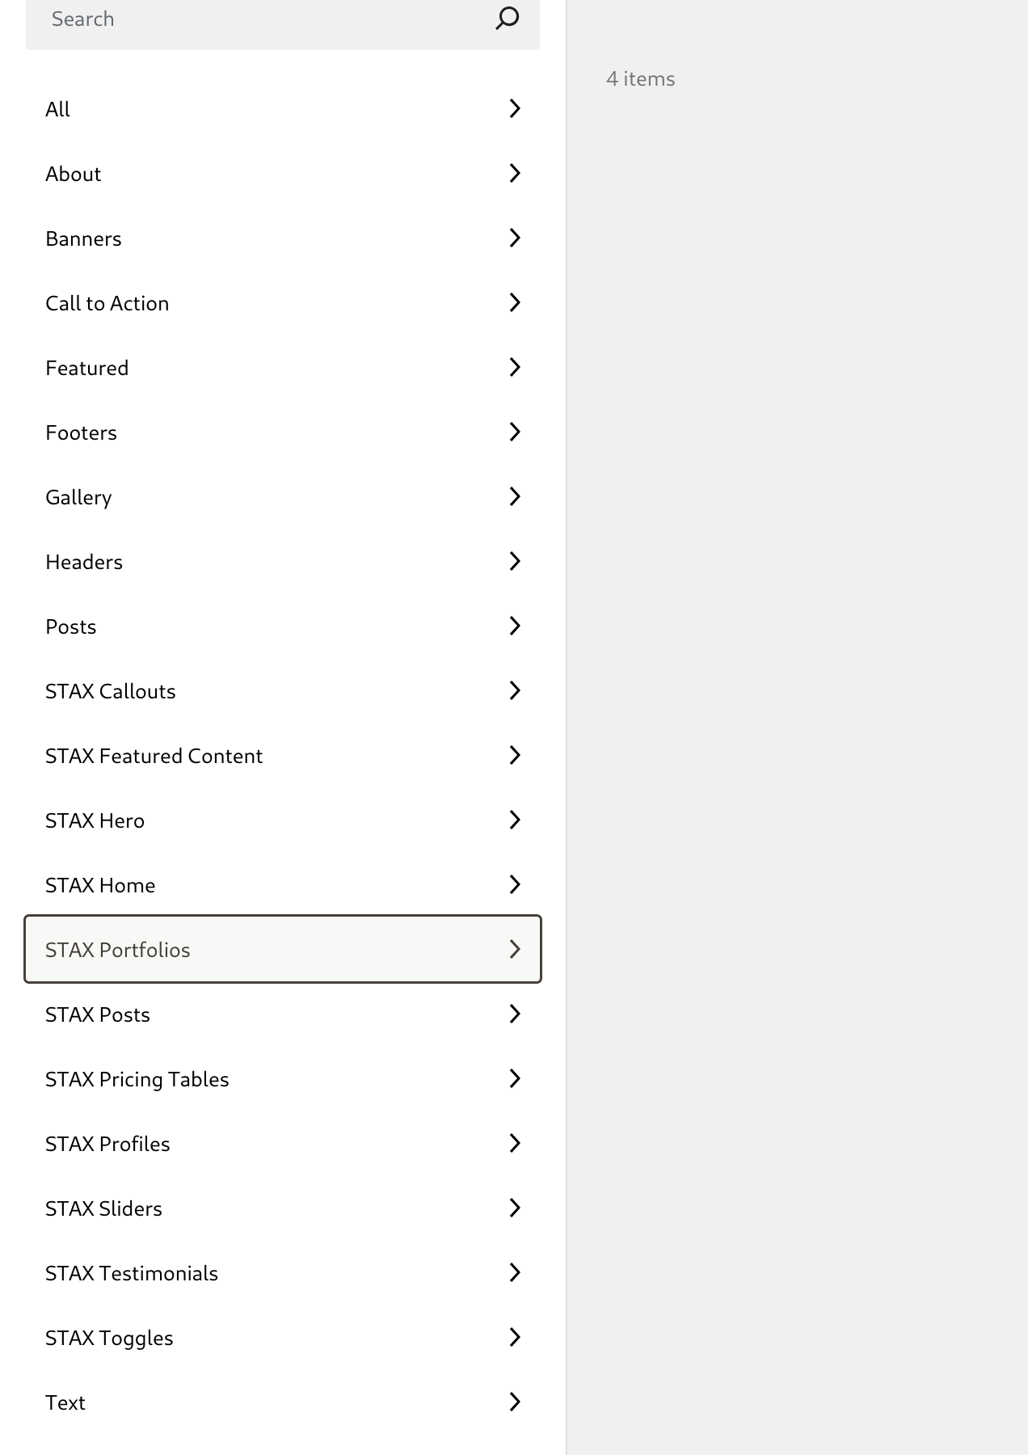Click chevron icon beside Text category
1028x1455 pixels.
[x=515, y=1402]
